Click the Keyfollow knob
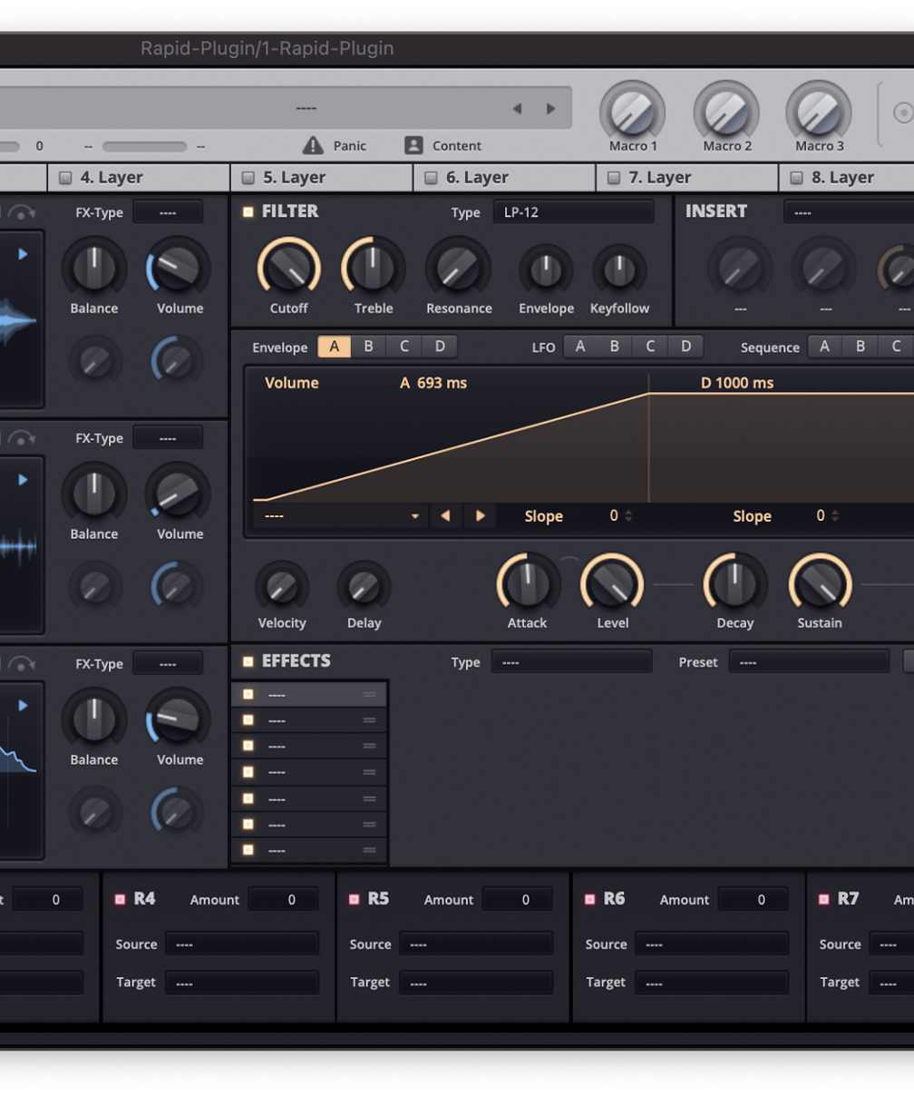The height and width of the screenshot is (1096, 914). (x=619, y=270)
